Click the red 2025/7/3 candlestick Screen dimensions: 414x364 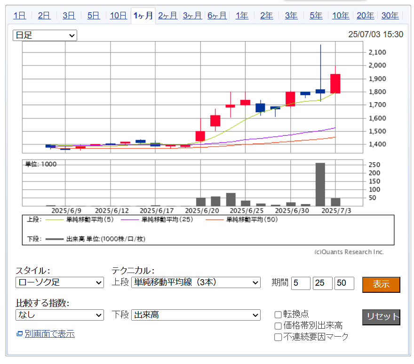click(335, 83)
